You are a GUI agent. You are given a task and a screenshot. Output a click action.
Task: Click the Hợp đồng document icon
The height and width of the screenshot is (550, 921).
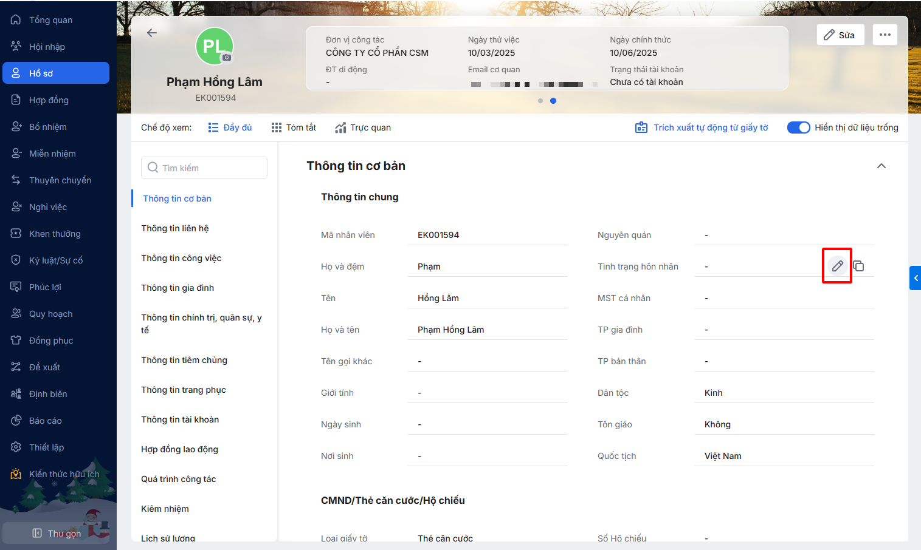[x=16, y=100]
